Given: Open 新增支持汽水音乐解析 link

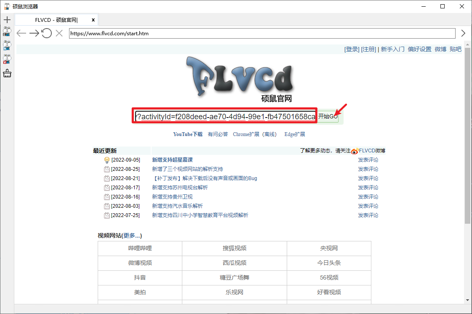Looking at the screenshot, I should (177, 206).
